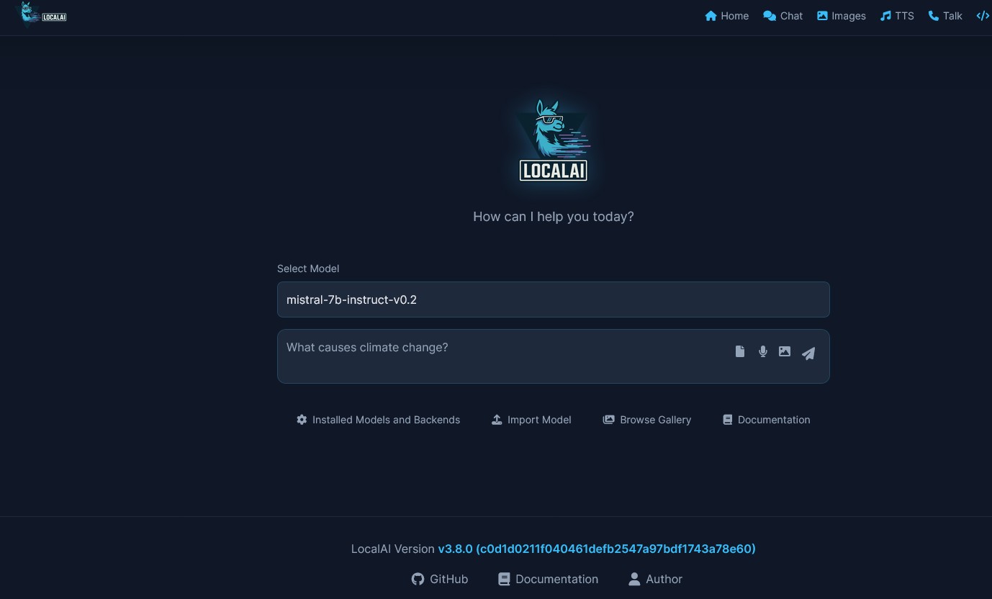Click the "How can I help you today?" text
Image resolution: width=992 pixels, height=599 pixels.
(554, 217)
